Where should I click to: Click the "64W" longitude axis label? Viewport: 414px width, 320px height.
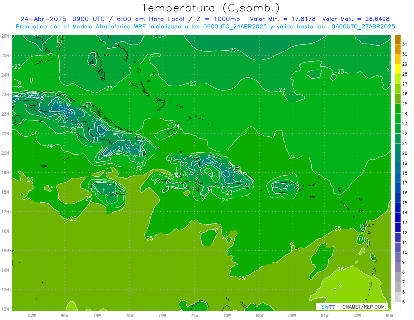coord(325,315)
